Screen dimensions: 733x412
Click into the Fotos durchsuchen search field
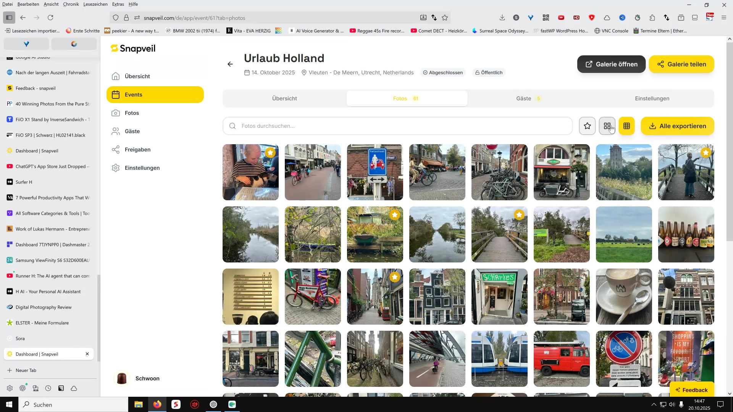tap(397, 126)
